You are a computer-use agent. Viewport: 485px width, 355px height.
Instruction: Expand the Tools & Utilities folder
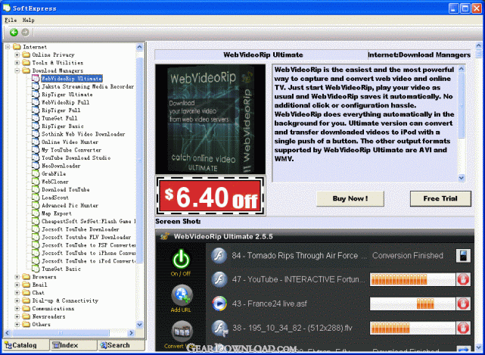point(17,63)
